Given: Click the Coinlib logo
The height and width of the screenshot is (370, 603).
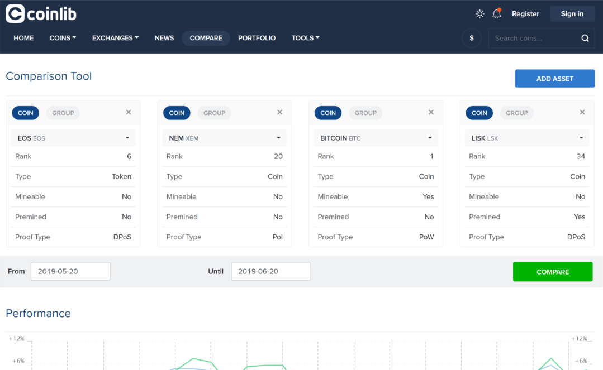Looking at the screenshot, I should point(41,14).
